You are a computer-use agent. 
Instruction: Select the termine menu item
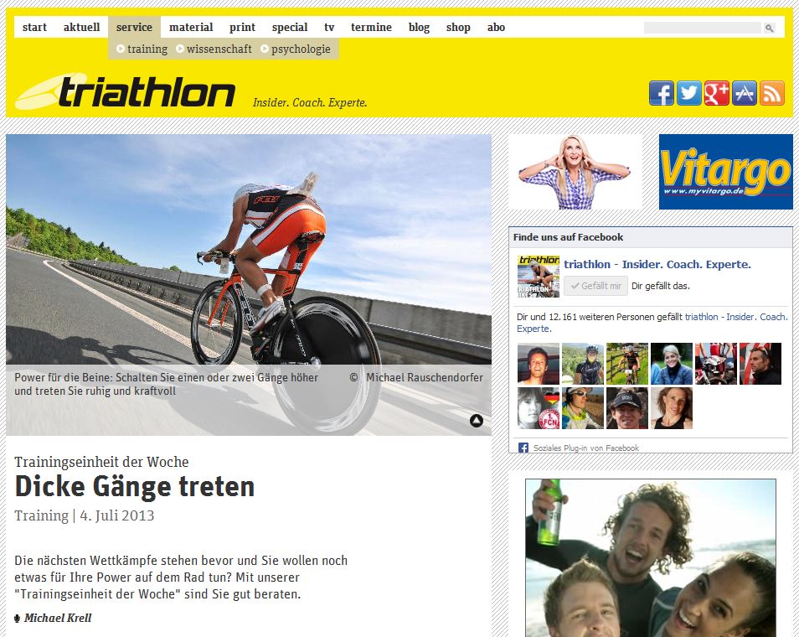371,28
